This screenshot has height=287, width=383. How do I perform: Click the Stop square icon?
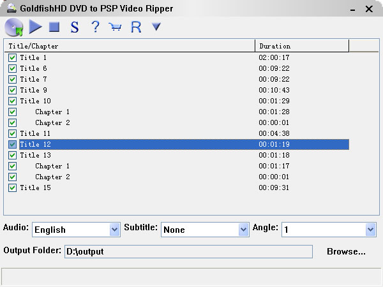54,27
